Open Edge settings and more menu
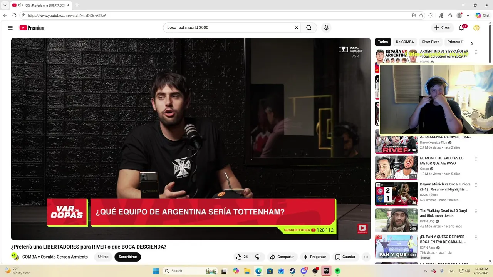Screen dimensions: 493x277 [x=468, y=15]
